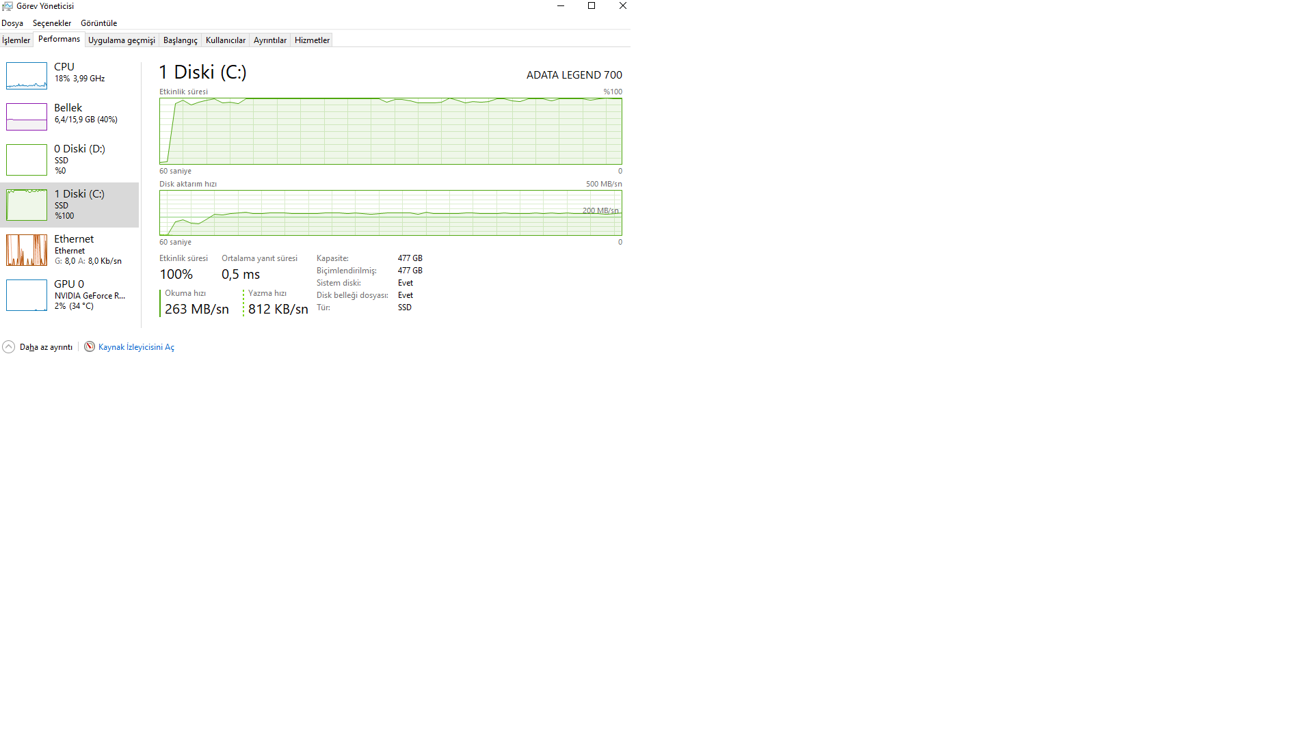1313x738 pixels.
Task: Switch to the İşlemler tab
Action: pos(16,40)
